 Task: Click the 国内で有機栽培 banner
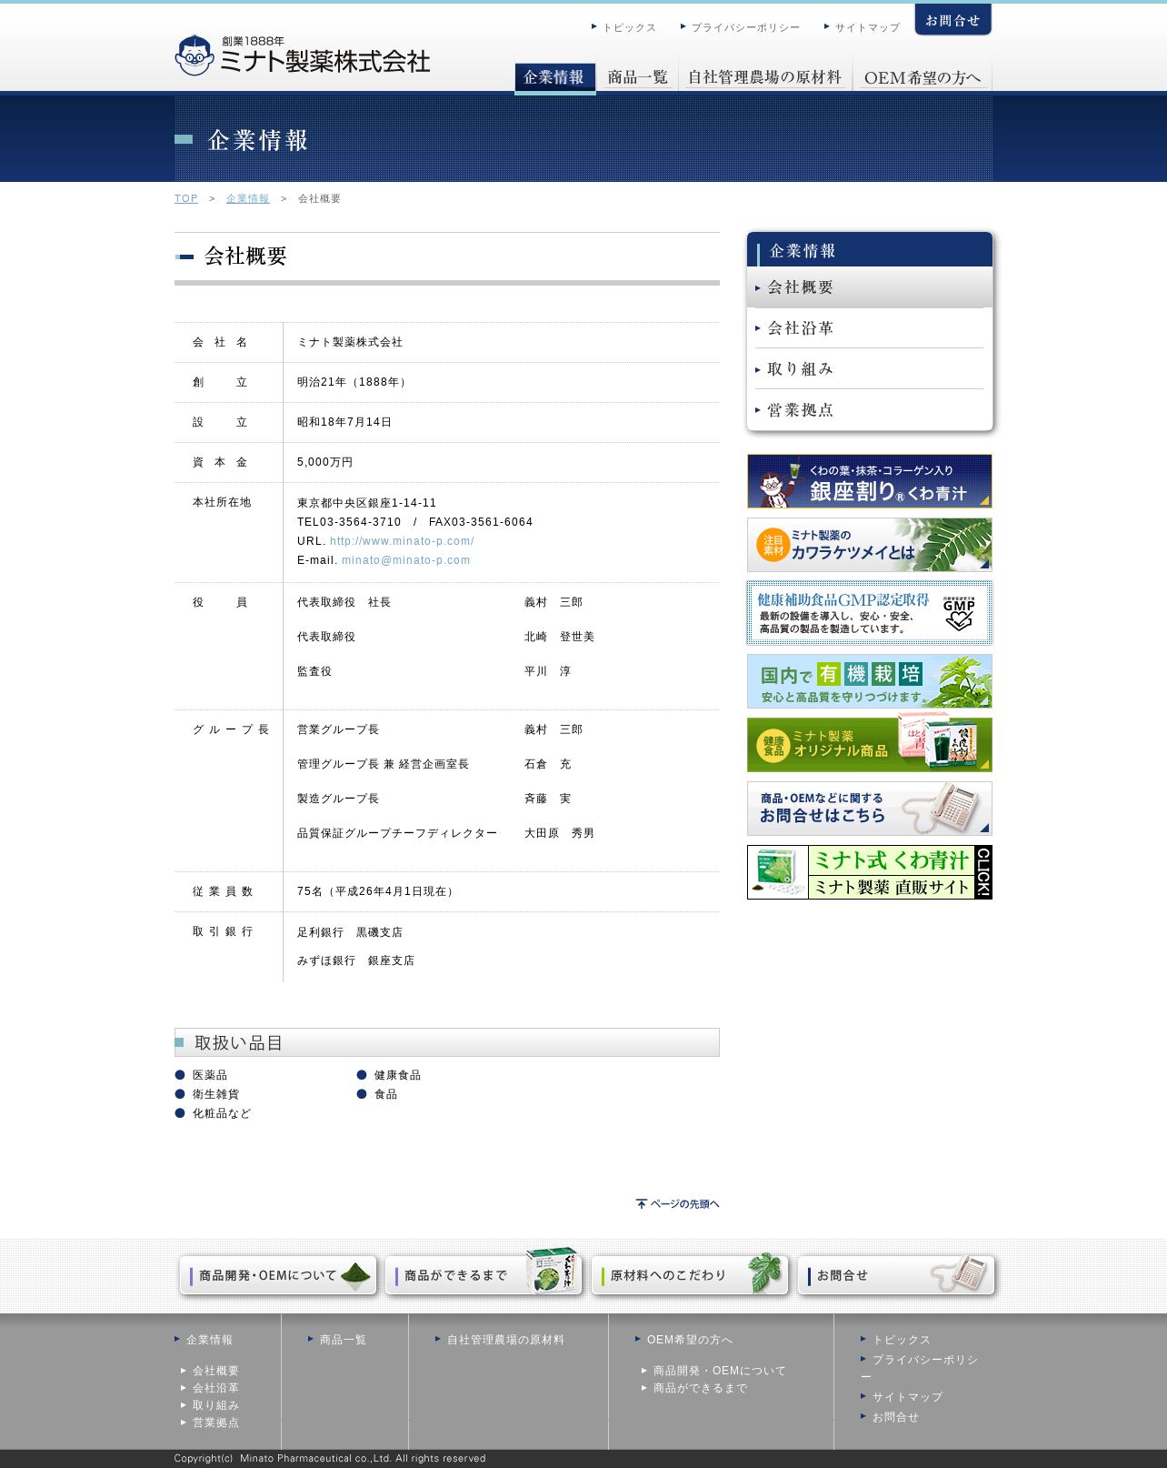click(x=870, y=681)
